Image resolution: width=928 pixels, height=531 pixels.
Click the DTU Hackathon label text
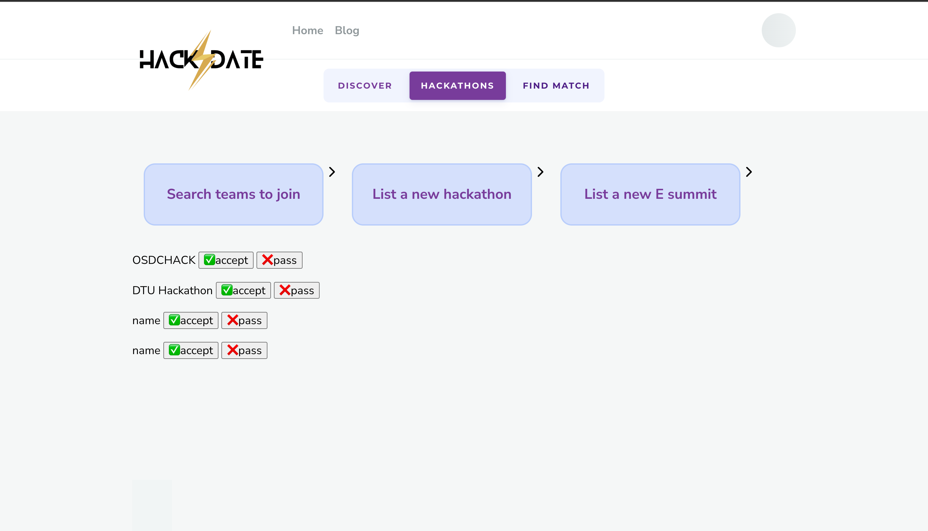[x=172, y=290]
